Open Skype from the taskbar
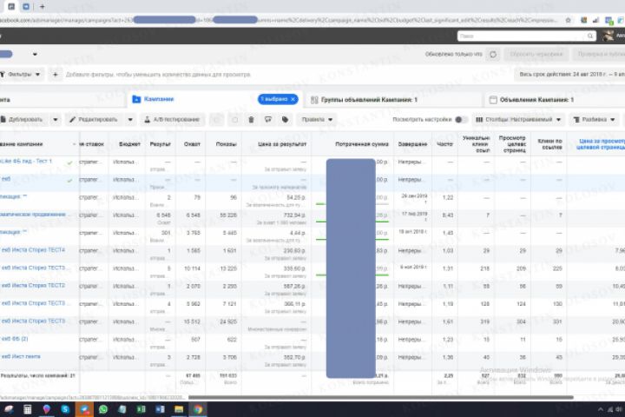 pyautogui.click(x=65, y=409)
